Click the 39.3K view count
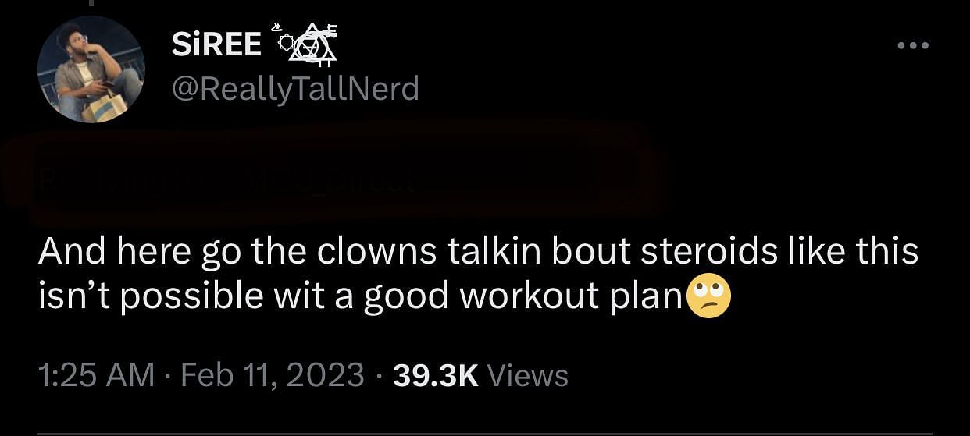This screenshot has width=970, height=436. point(435,375)
